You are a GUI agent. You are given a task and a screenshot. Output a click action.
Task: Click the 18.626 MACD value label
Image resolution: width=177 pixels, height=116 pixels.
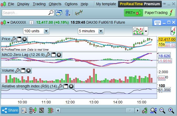pos(164,56)
